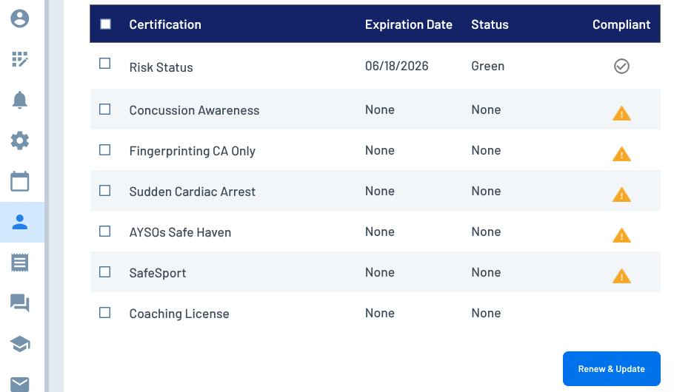Check the Risk Status row checkbox
Screen dimensions: 674x392
[x=105, y=64]
